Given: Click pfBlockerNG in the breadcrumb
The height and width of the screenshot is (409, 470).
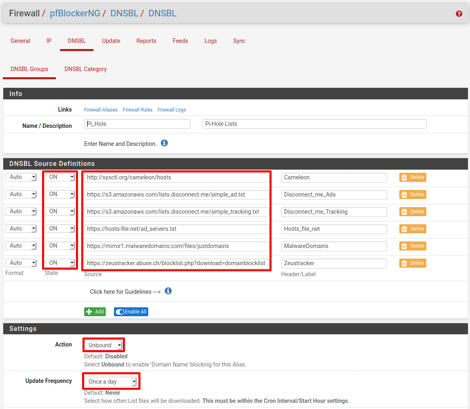Looking at the screenshot, I should (x=75, y=13).
